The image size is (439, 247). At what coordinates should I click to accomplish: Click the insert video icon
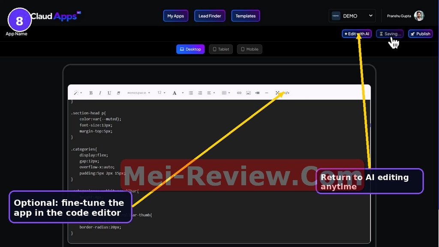pyautogui.click(x=257, y=93)
